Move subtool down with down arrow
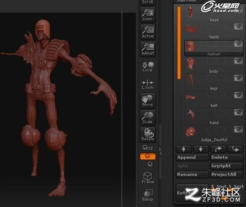This screenshot has width=246, height=207. [201, 149]
